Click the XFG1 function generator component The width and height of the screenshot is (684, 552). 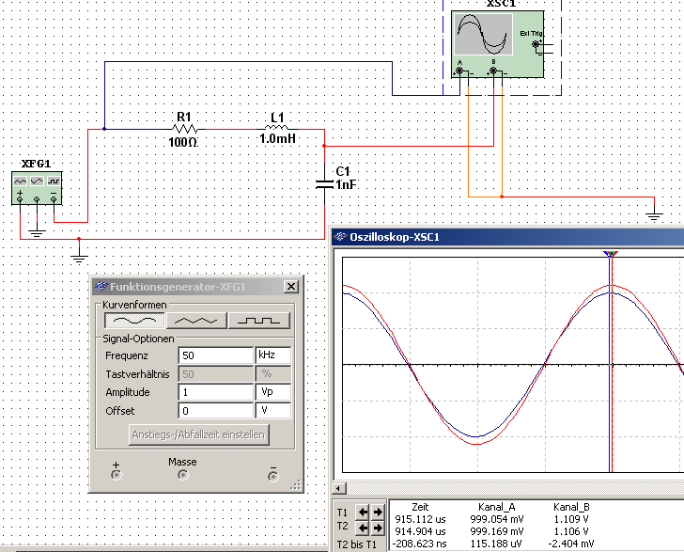[38, 186]
